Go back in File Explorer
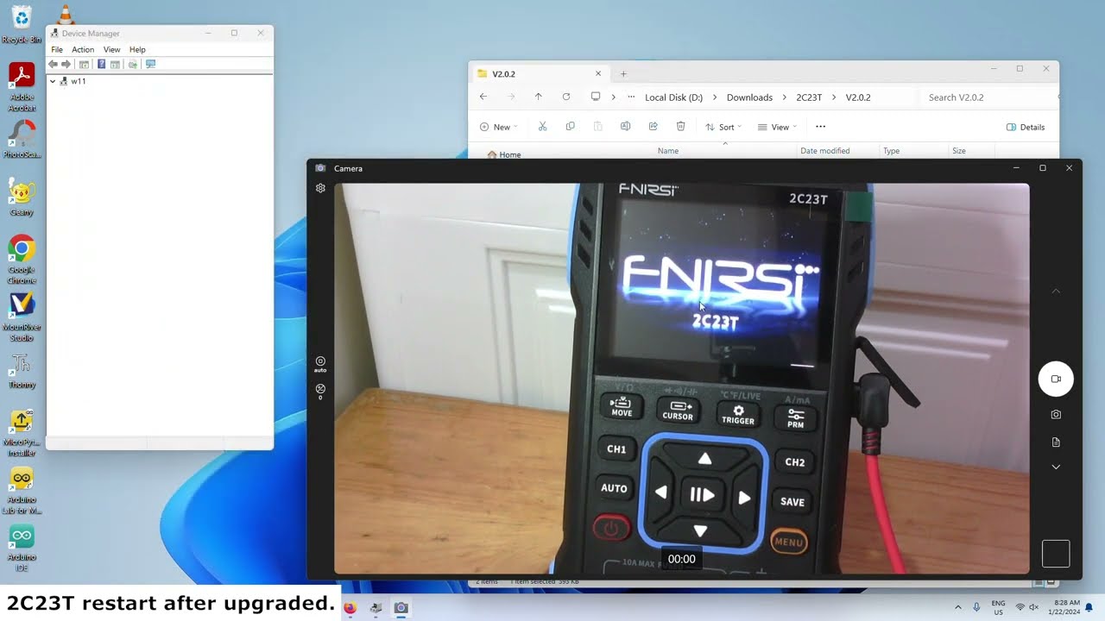The width and height of the screenshot is (1105, 621). coord(483,97)
